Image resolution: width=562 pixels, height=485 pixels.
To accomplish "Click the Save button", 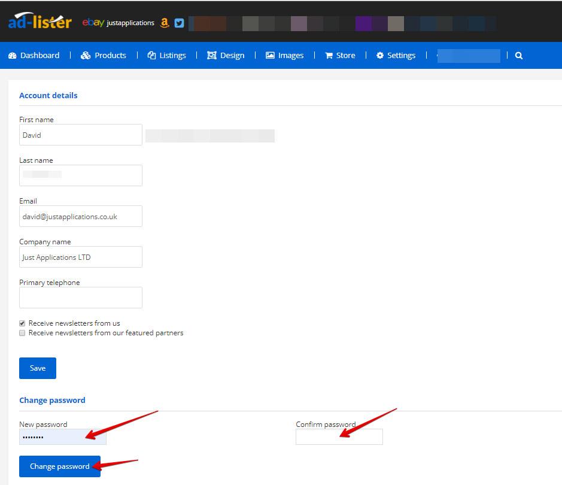I will 38,368.
